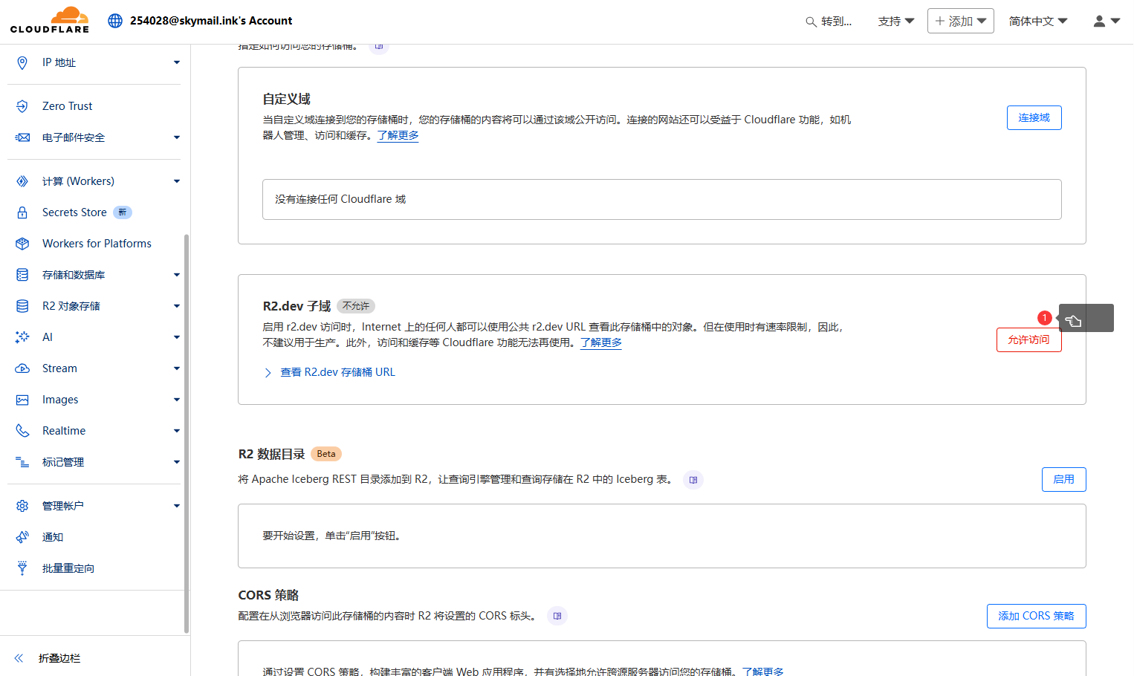Click 了解更多 link under 自定义域
1134x676 pixels.
point(398,135)
